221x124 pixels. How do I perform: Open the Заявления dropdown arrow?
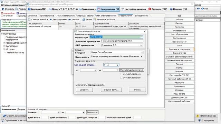coord(95,9)
